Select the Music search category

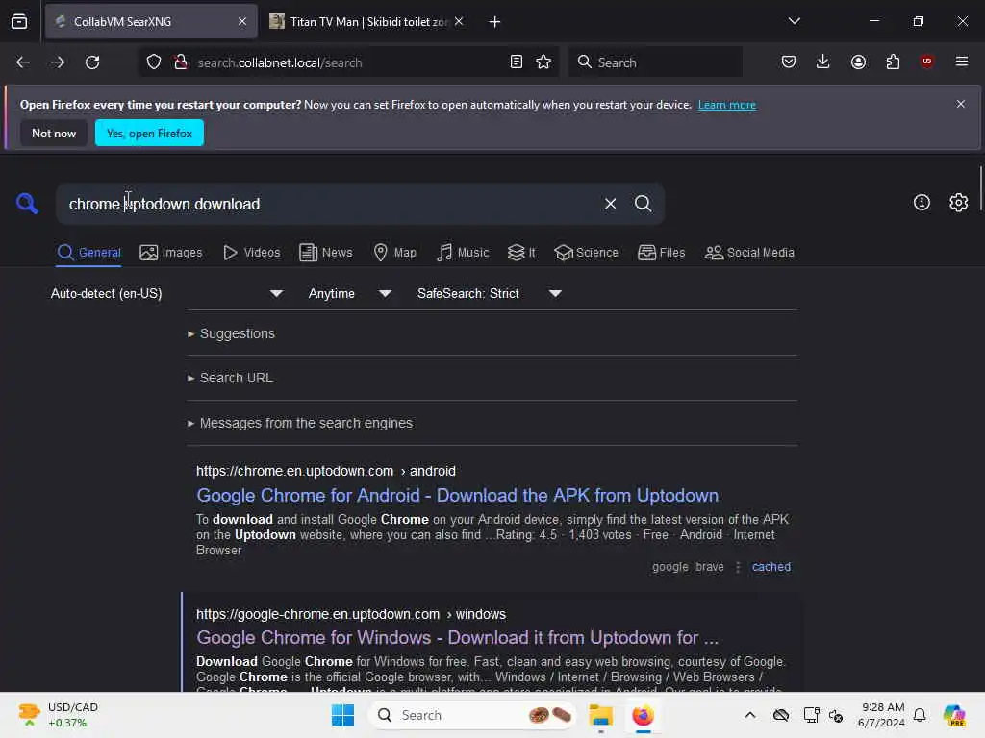click(463, 253)
